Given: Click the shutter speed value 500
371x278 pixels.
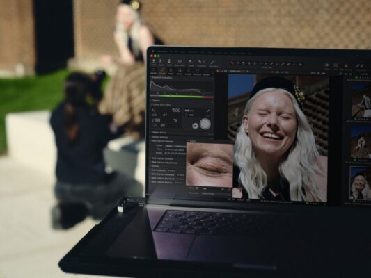Looking at the screenshot, I should [x=176, y=111].
